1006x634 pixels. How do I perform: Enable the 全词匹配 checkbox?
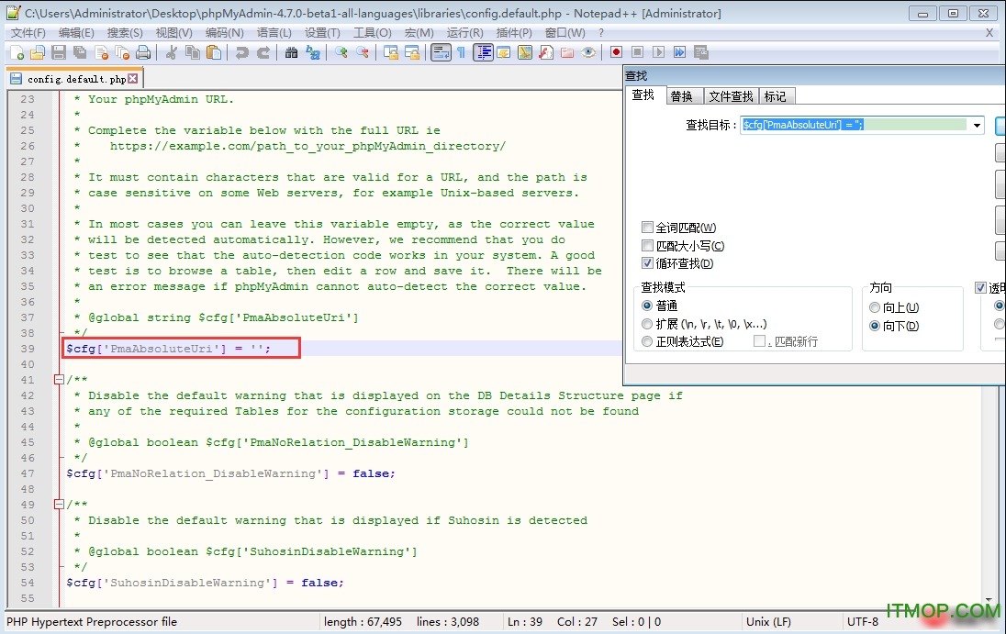[x=649, y=227]
